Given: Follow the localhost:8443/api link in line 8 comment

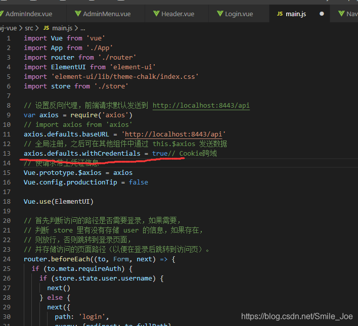Looking at the screenshot, I should coord(201,106).
